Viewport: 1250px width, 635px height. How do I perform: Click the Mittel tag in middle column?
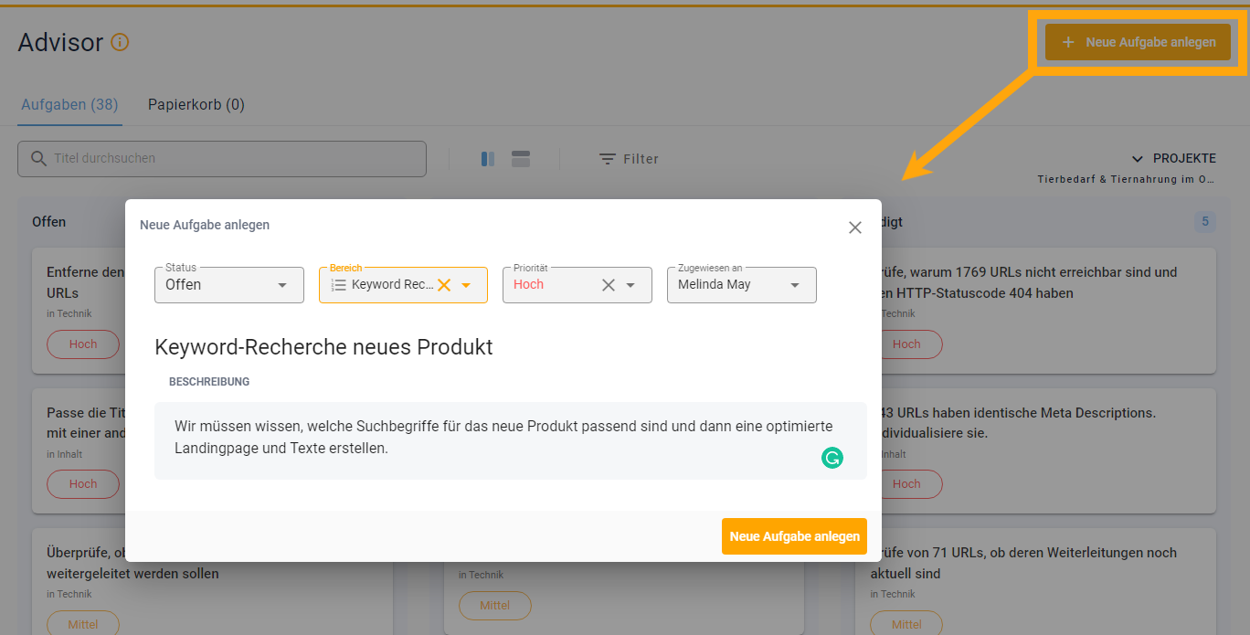pyautogui.click(x=494, y=605)
